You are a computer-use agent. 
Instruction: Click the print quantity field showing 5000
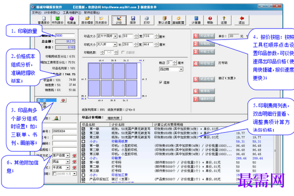tap(65, 35)
